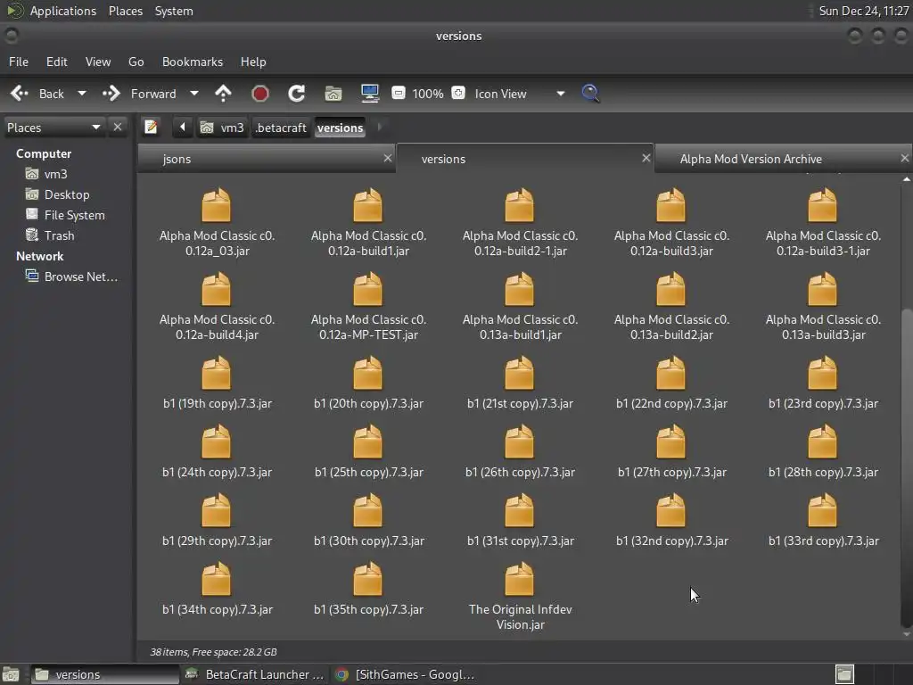Select File System in the sidebar
Screen dimensions: 913x685
(74, 215)
